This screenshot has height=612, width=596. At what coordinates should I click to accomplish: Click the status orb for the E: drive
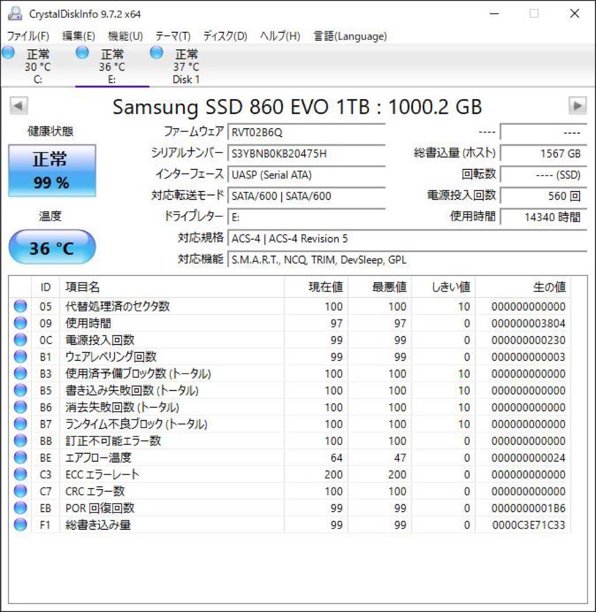[82, 53]
